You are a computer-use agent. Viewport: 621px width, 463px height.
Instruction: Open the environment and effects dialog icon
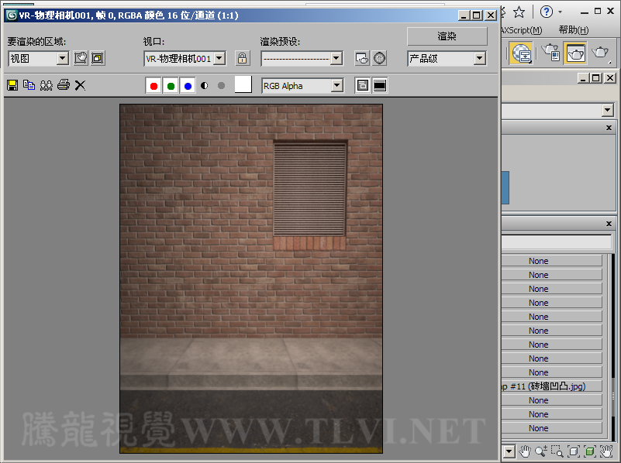tap(379, 58)
